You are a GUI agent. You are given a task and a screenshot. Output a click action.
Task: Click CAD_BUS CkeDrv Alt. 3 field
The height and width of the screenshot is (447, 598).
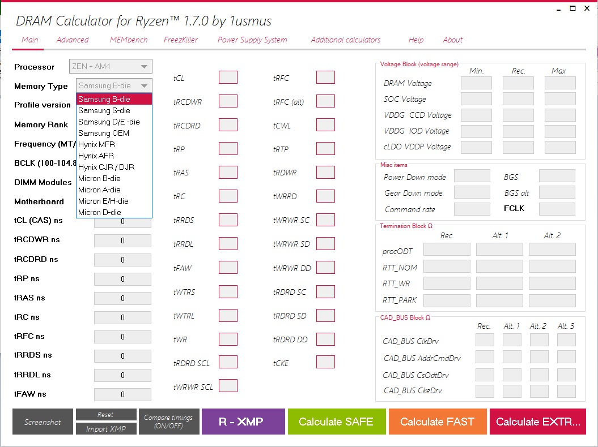pyautogui.click(x=566, y=391)
